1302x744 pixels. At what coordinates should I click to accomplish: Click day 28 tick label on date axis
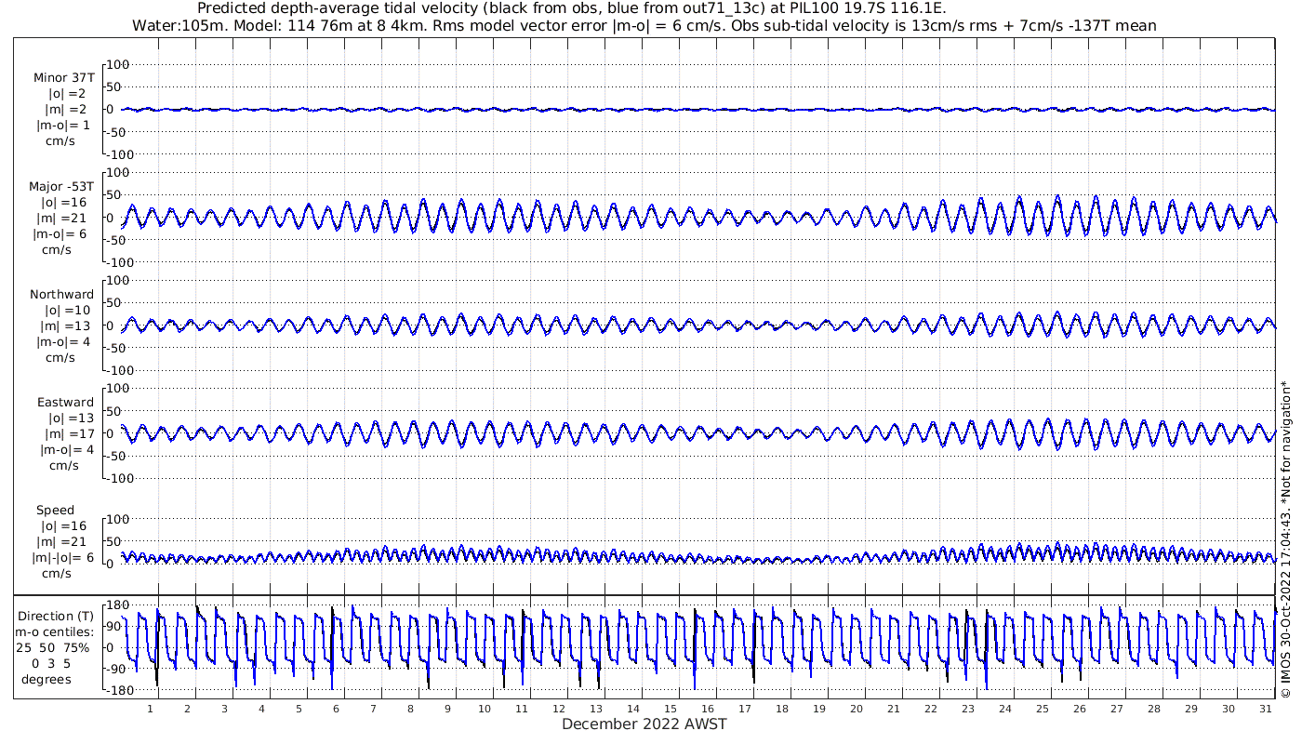[1154, 709]
